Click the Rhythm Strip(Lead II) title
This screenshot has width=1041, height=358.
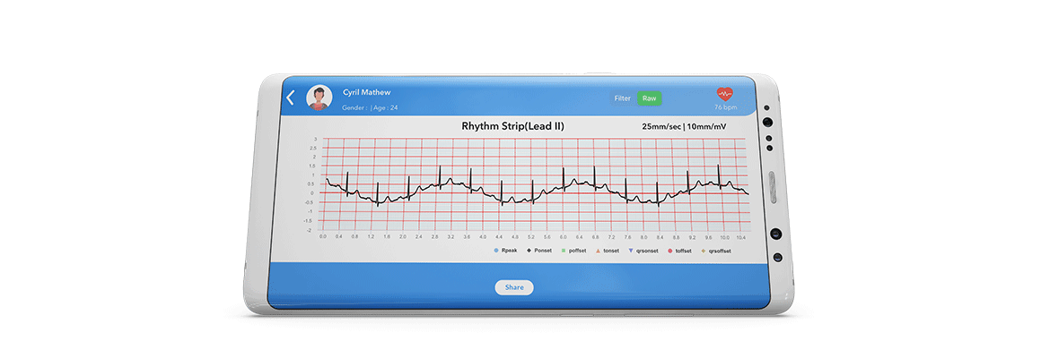point(512,126)
